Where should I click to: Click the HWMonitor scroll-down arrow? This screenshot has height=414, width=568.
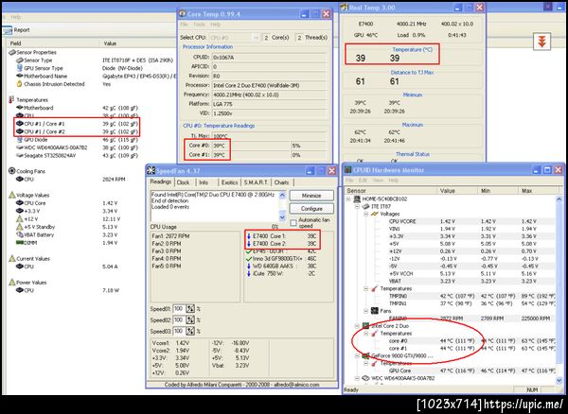(559, 380)
